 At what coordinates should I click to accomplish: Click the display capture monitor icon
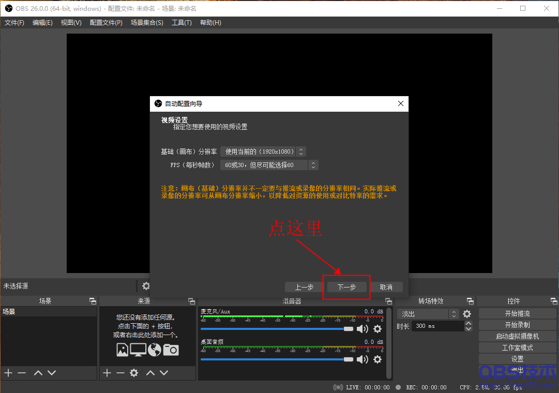pyautogui.click(x=138, y=350)
